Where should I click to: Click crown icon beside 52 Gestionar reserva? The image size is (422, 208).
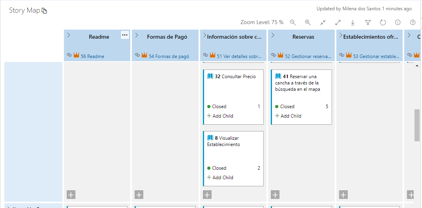point(280,55)
